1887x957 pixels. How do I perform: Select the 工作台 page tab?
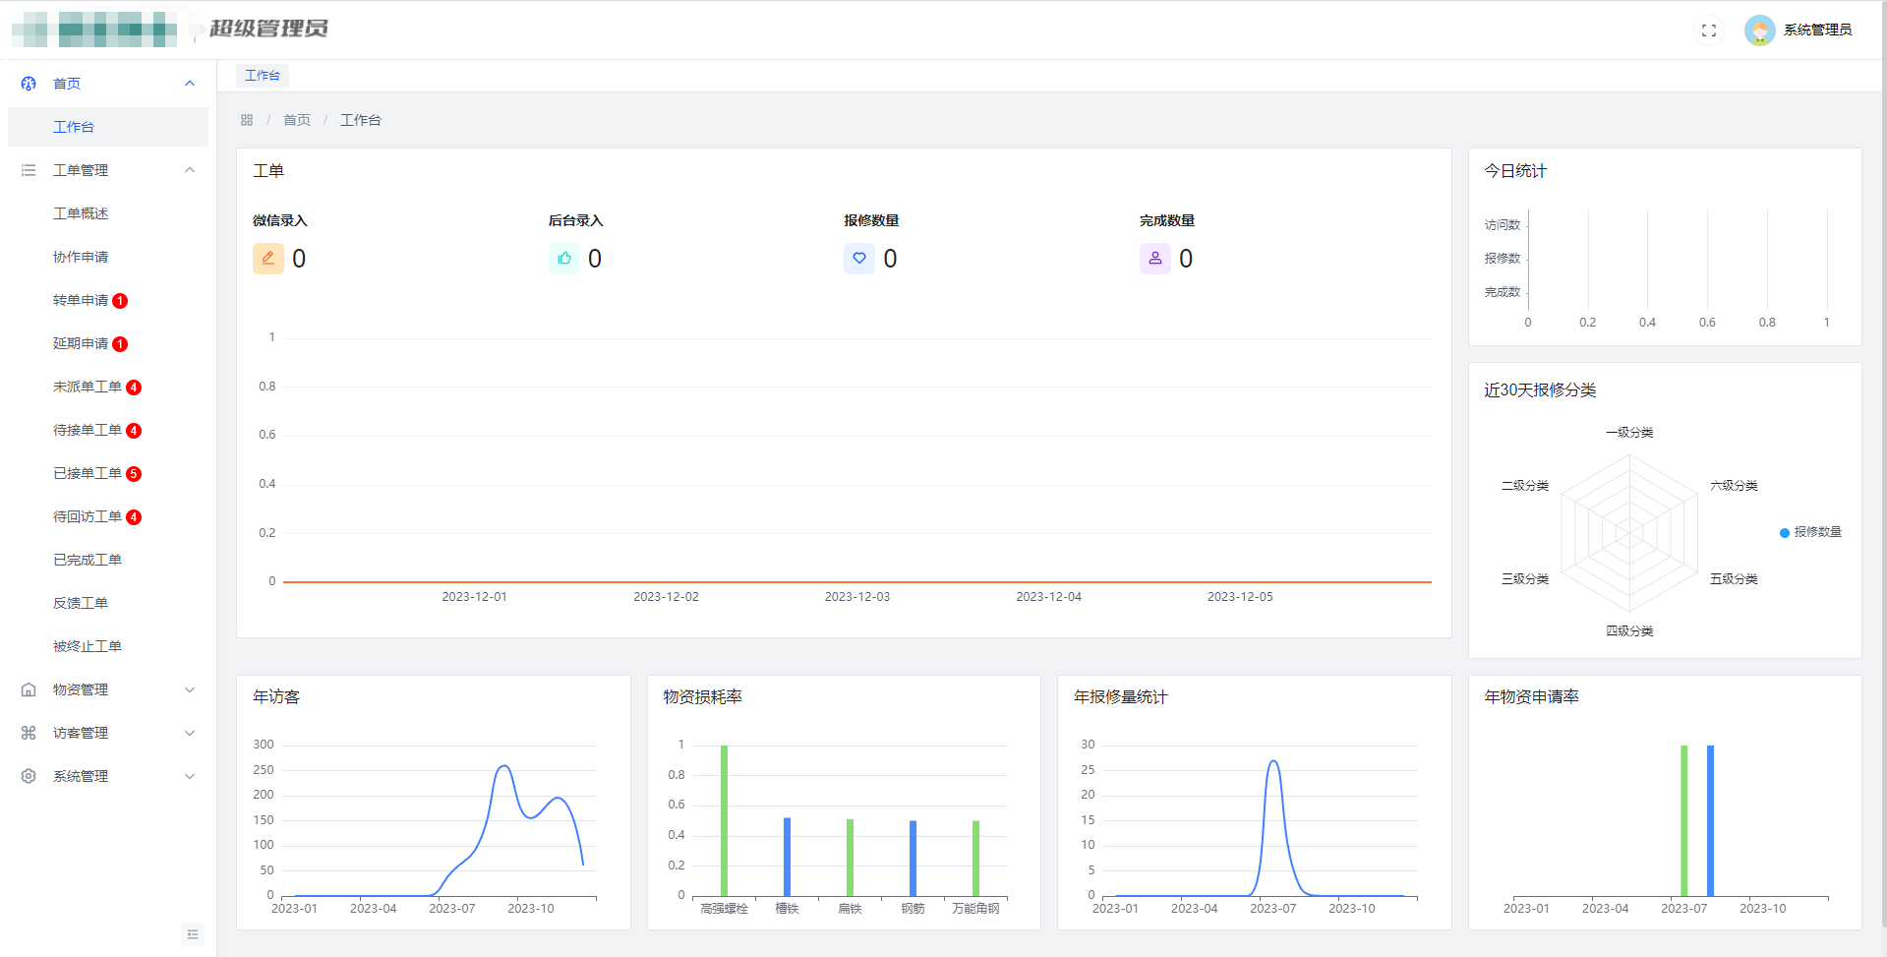point(263,76)
